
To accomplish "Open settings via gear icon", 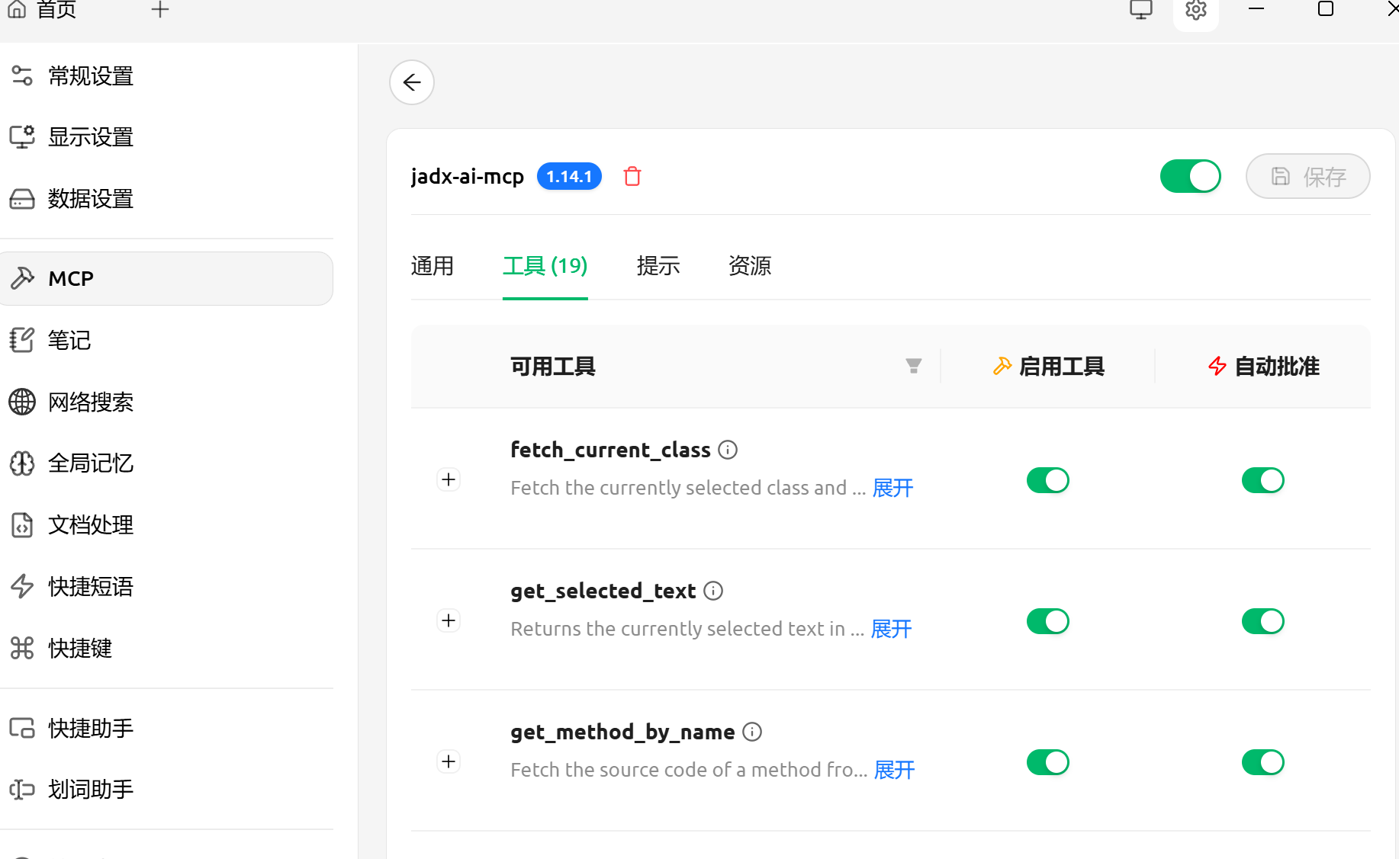I will coord(1195,11).
